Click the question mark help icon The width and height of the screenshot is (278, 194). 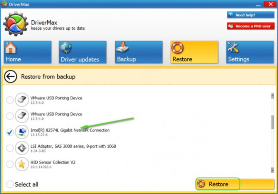[x=230, y=15]
